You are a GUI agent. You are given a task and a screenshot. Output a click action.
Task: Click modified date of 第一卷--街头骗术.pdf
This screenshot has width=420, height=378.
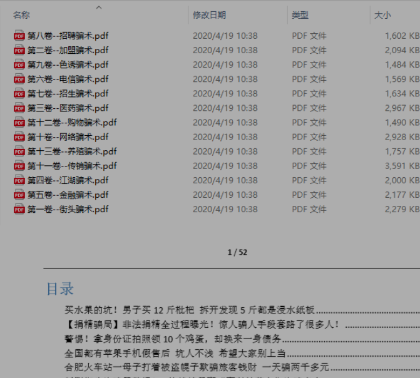[225, 209]
